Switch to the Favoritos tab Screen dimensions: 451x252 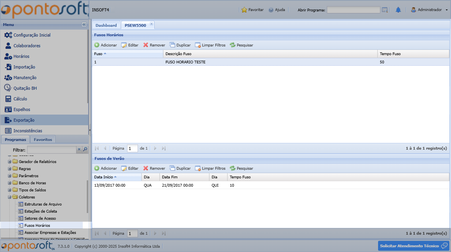point(43,139)
